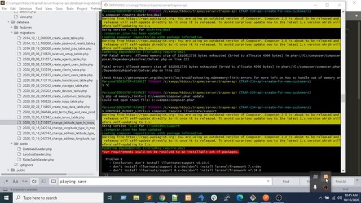This screenshot has width=361, height=203.
Task: Close the find panel
Action: pos(357,180)
